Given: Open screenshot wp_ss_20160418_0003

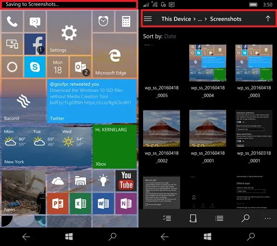Looking at the screenshot, I should [x=254, y=71].
